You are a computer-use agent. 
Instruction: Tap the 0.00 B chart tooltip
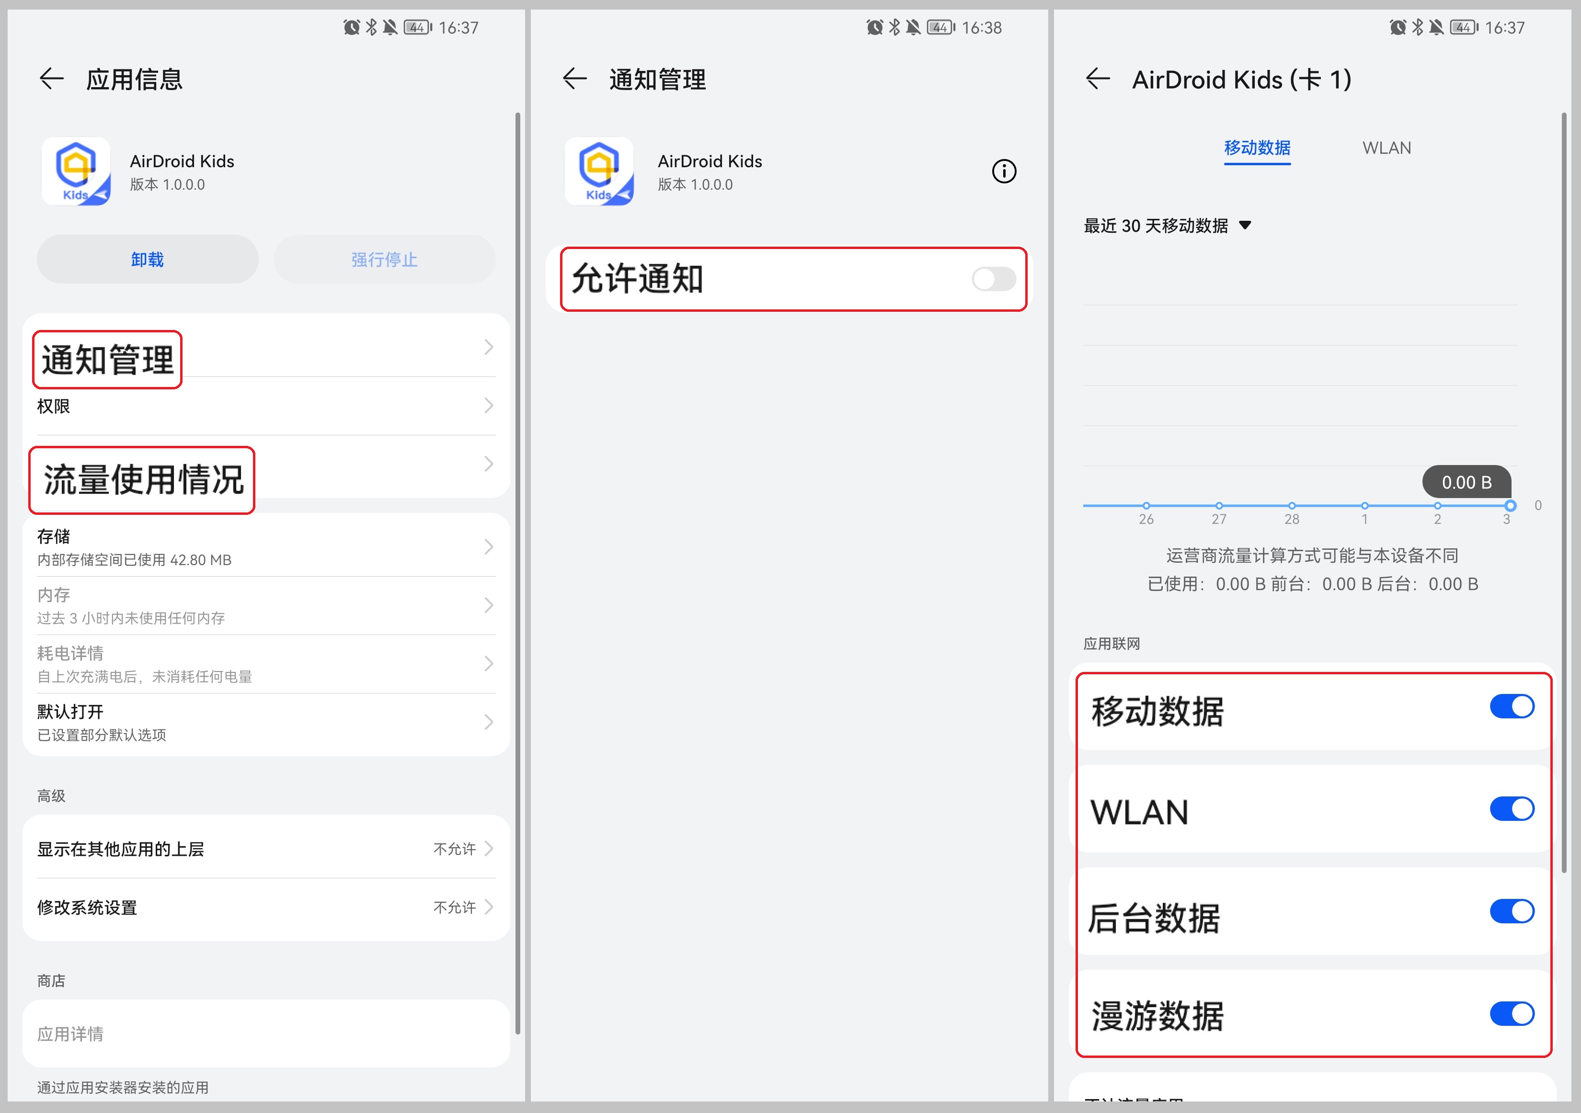click(1466, 482)
